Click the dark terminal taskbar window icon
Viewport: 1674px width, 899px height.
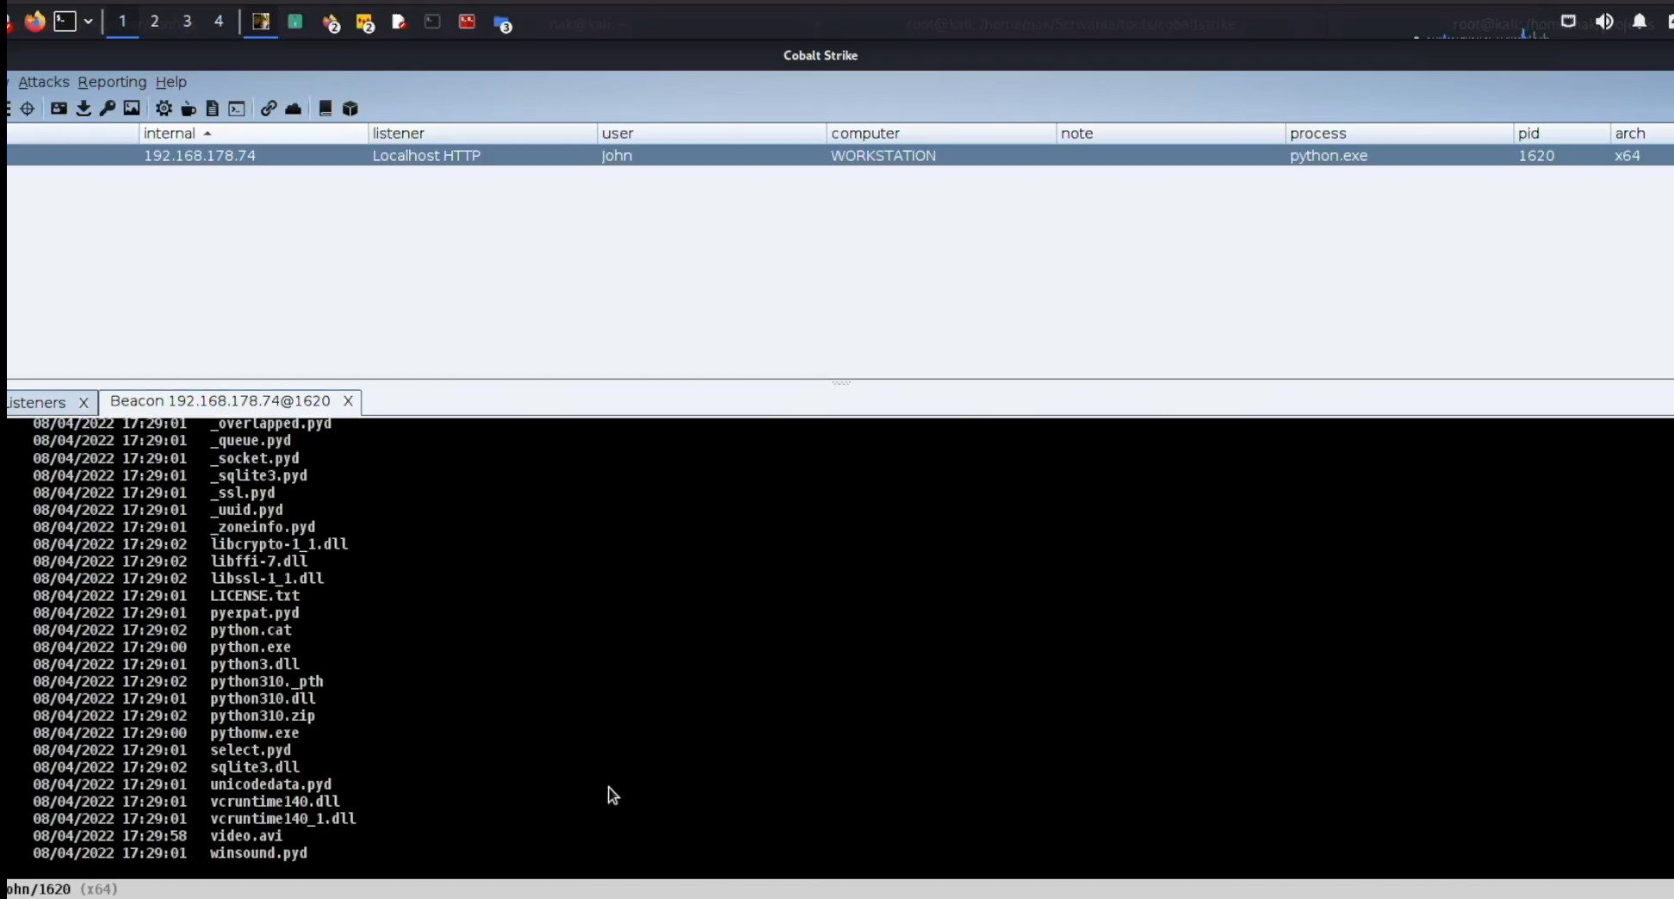pyautogui.click(x=432, y=22)
